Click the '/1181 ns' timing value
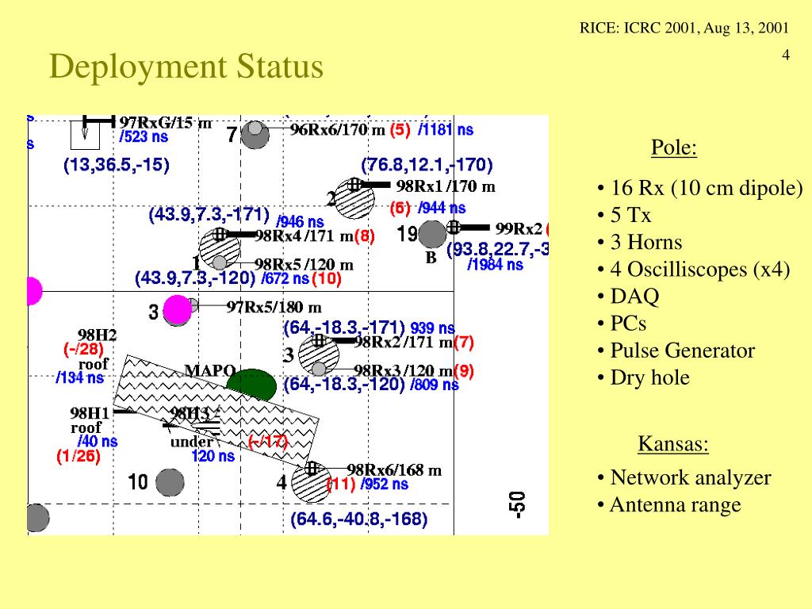Screen dimensions: 812x609 click(446, 129)
